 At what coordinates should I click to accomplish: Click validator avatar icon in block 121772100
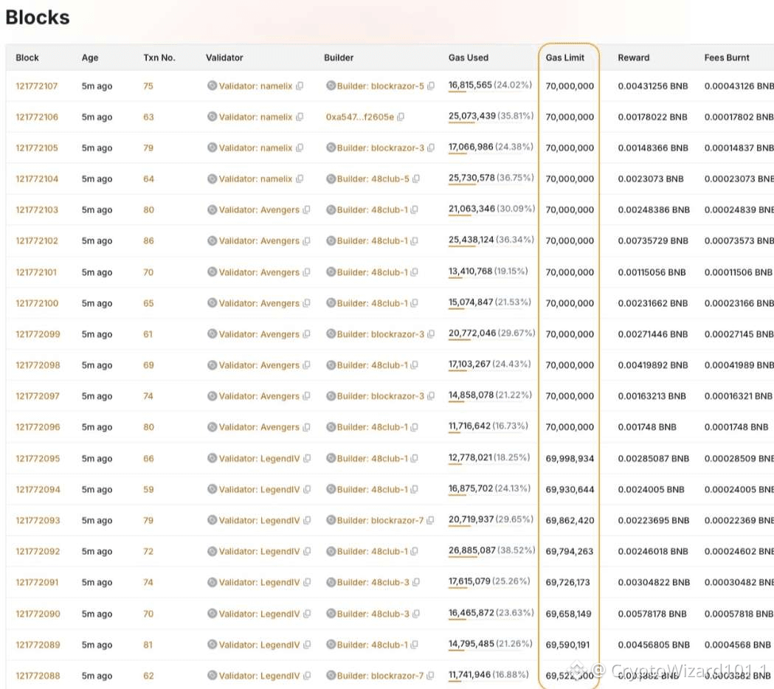[212, 303]
